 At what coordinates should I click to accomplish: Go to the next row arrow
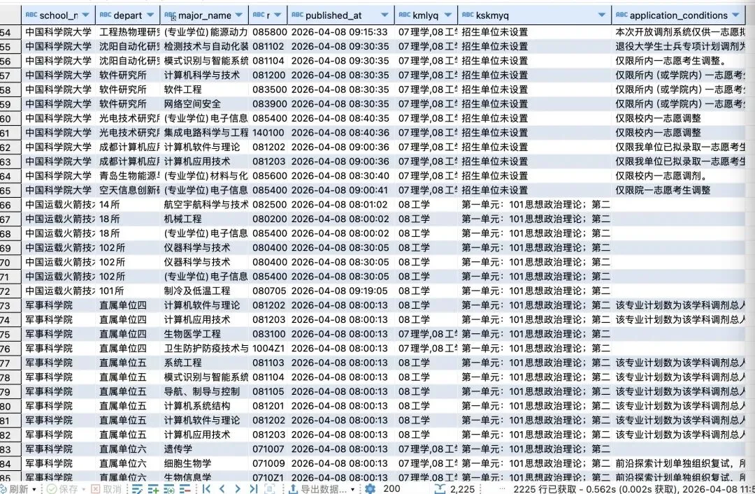[238, 489]
